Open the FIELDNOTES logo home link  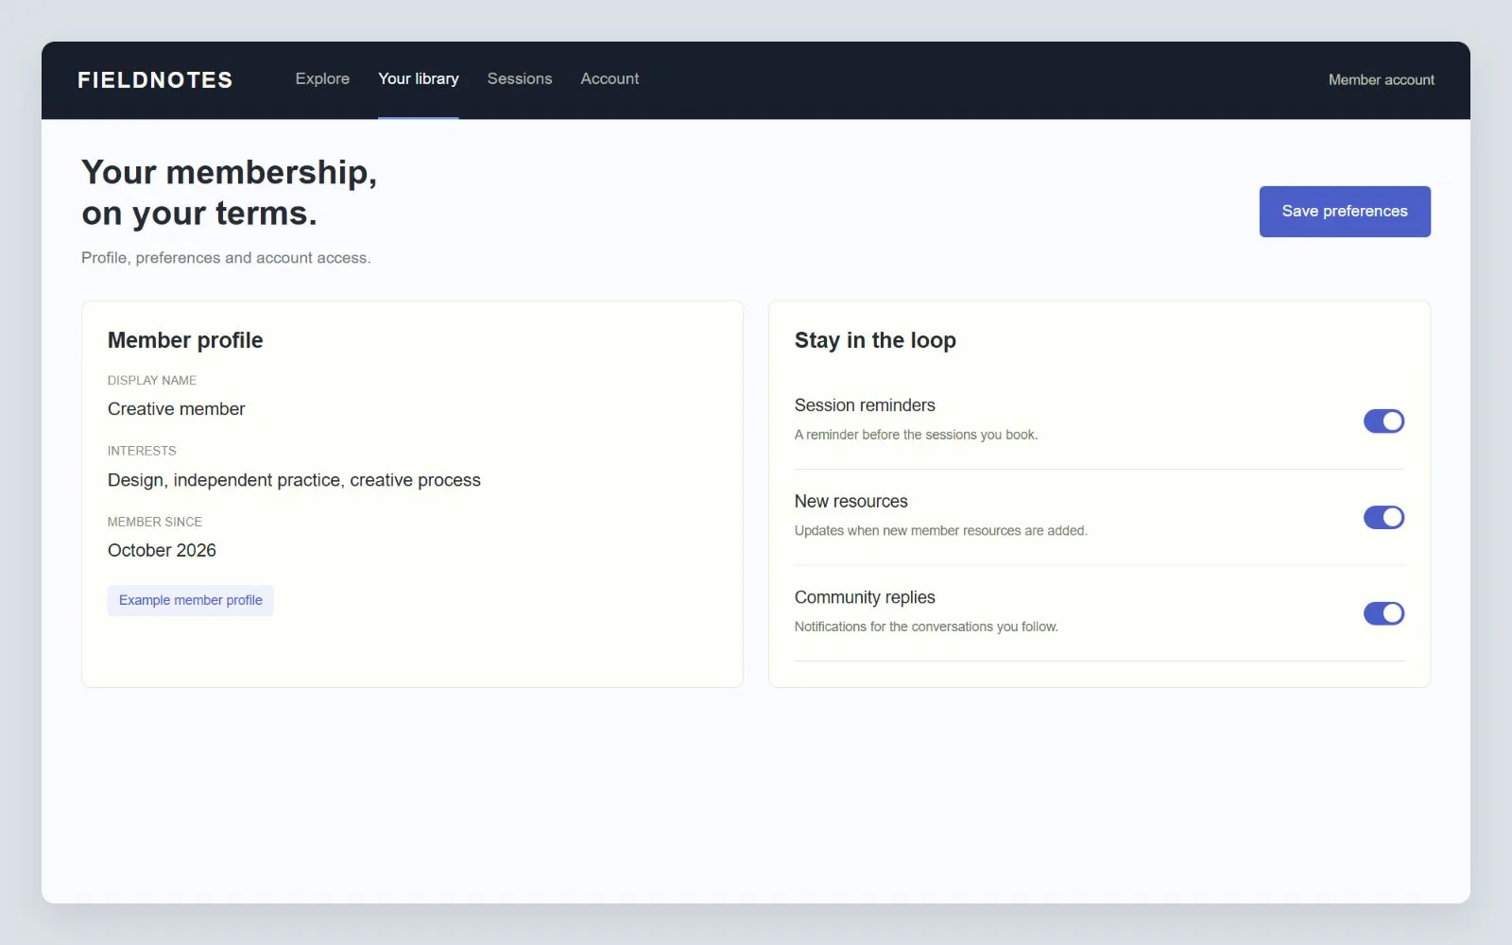tap(155, 80)
